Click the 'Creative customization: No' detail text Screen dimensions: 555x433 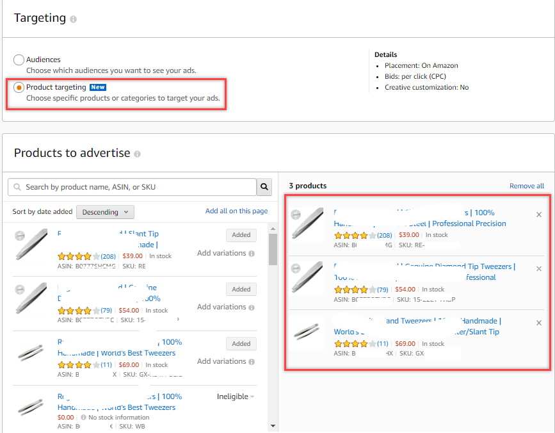tap(426, 88)
